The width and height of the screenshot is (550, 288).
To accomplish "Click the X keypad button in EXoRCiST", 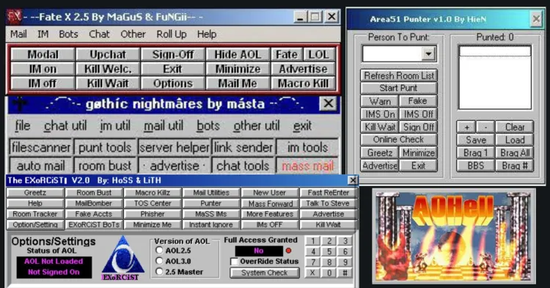I will (312, 273).
